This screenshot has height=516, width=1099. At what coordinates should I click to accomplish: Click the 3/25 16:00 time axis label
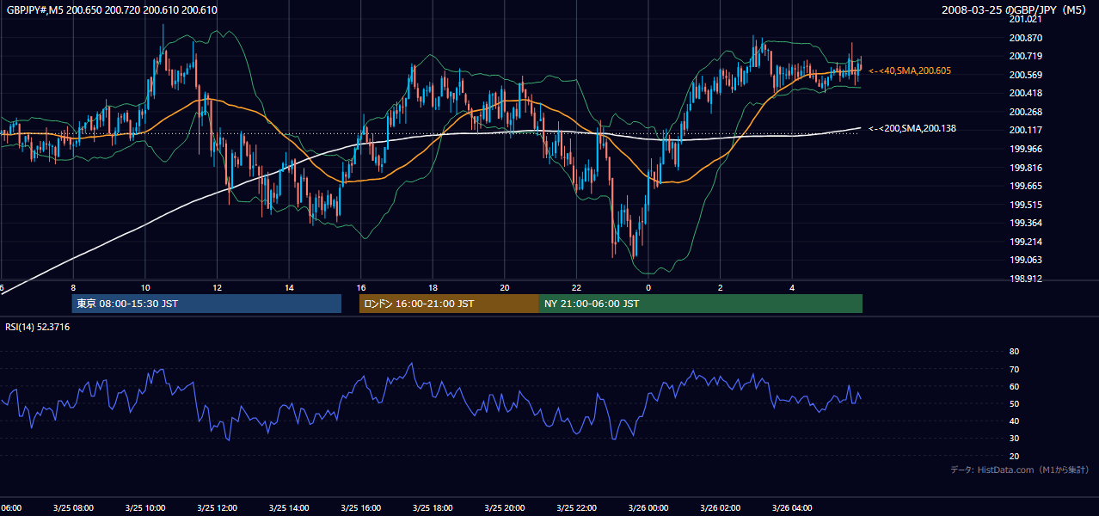pyautogui.click(x=361, y=508)
